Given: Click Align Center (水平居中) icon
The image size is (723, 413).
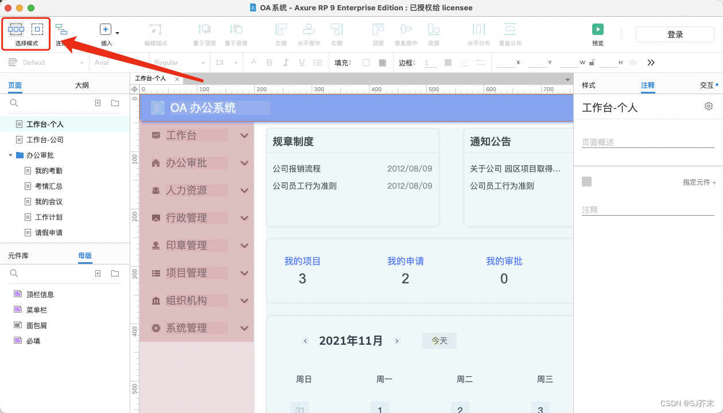Looking at the screenshot, I should (x=309, y=29).
